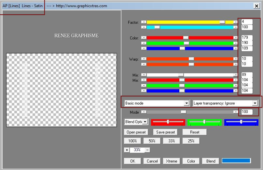Image resolution: width=263 pixels, height=170 pixels.
Task: Click the green Color slider bar
Action: coord(190,43)
